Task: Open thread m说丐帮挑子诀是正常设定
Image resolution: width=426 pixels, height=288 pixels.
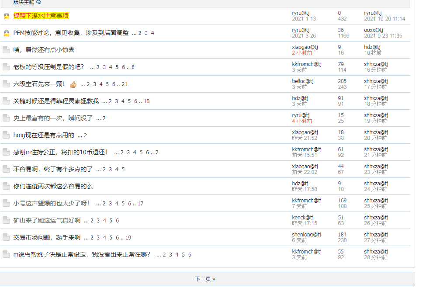Action: 82,254
